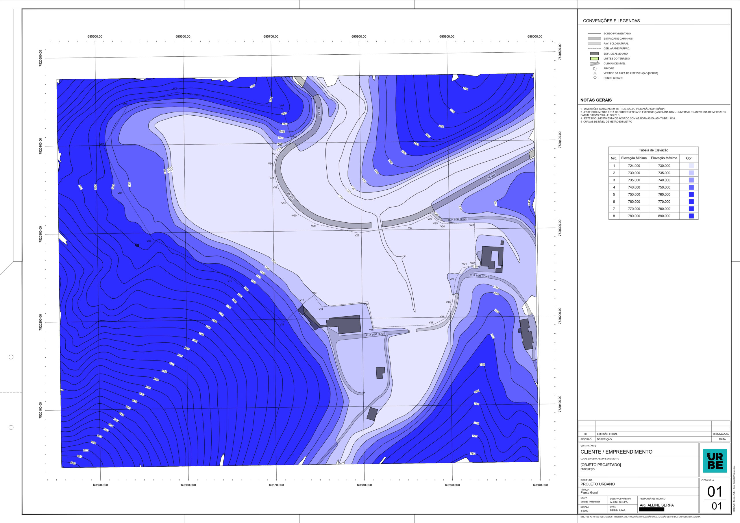Image resolution: width=740 pixels, height=523 pixels.
Task: Click the NOTAS GERAIS heading
Action: [596, 100]
